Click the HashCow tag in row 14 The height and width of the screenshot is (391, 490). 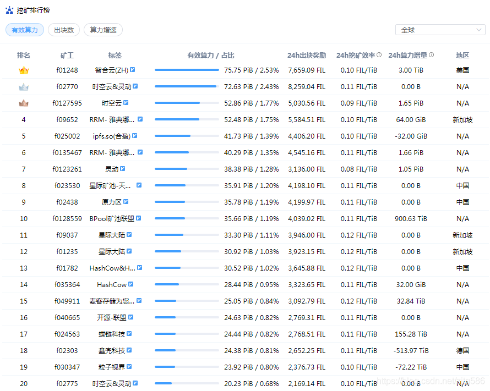pos(112,285)
